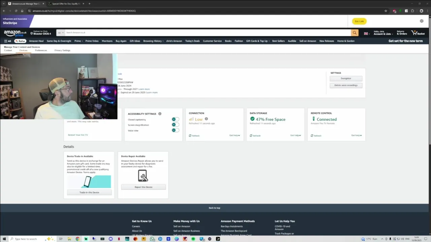Open Discord from the taskbar

[x=110, y=239]
